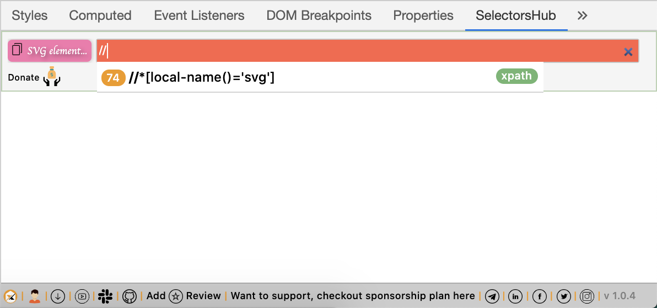Switch to the Event Listeners tab

[199, 15]
